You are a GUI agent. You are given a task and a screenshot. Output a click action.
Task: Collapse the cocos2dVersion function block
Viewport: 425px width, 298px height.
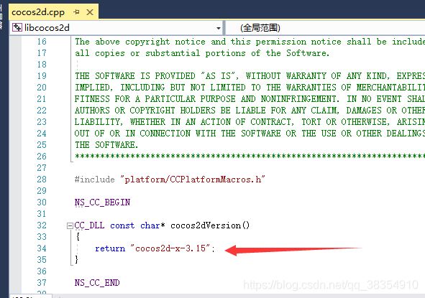click(x=70, y=225)
